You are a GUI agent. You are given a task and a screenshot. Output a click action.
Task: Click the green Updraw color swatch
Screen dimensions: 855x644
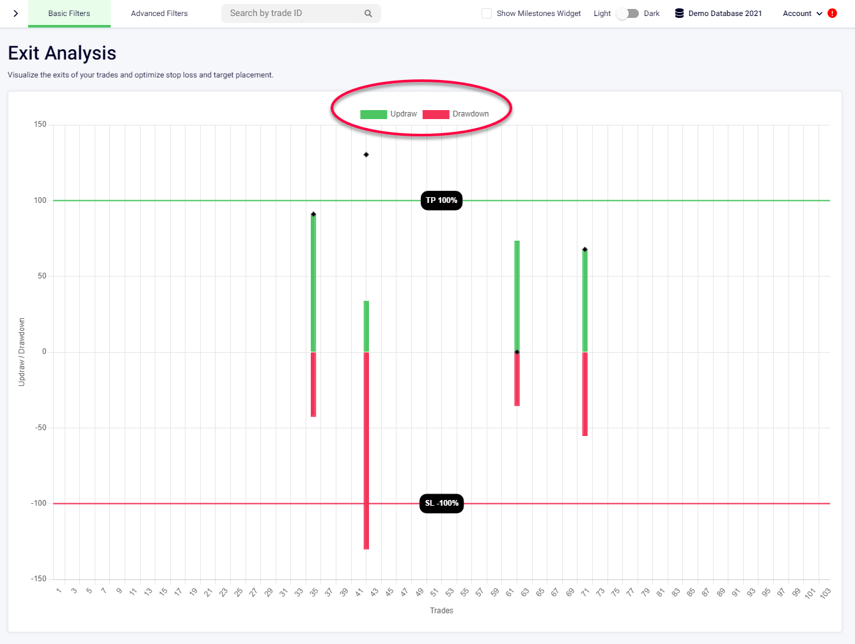[x=373, y=113]
